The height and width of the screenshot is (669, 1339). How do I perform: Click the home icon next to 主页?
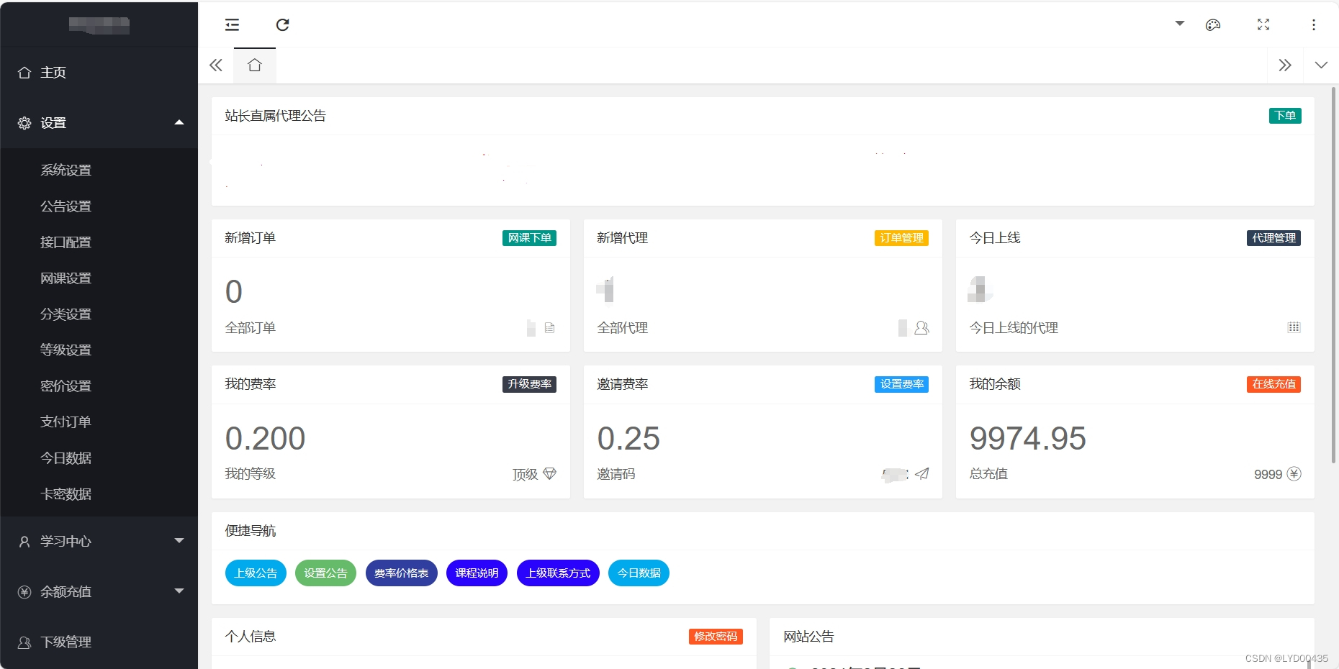tap(24, 73)
